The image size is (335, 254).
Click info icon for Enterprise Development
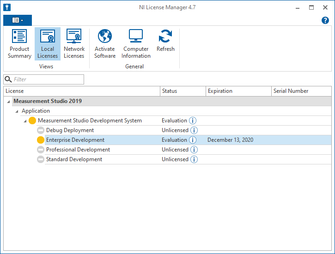193,140
